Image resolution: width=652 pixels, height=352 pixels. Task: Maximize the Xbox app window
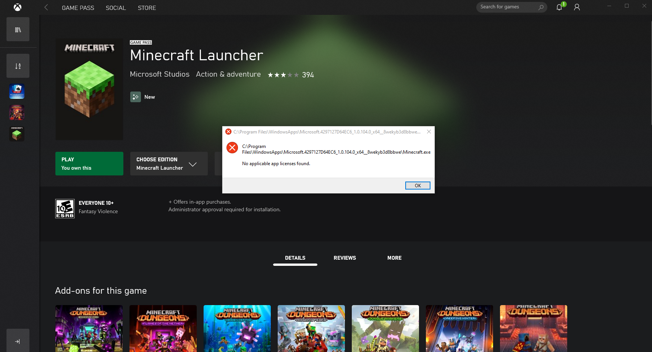click(x=627, y=6)
